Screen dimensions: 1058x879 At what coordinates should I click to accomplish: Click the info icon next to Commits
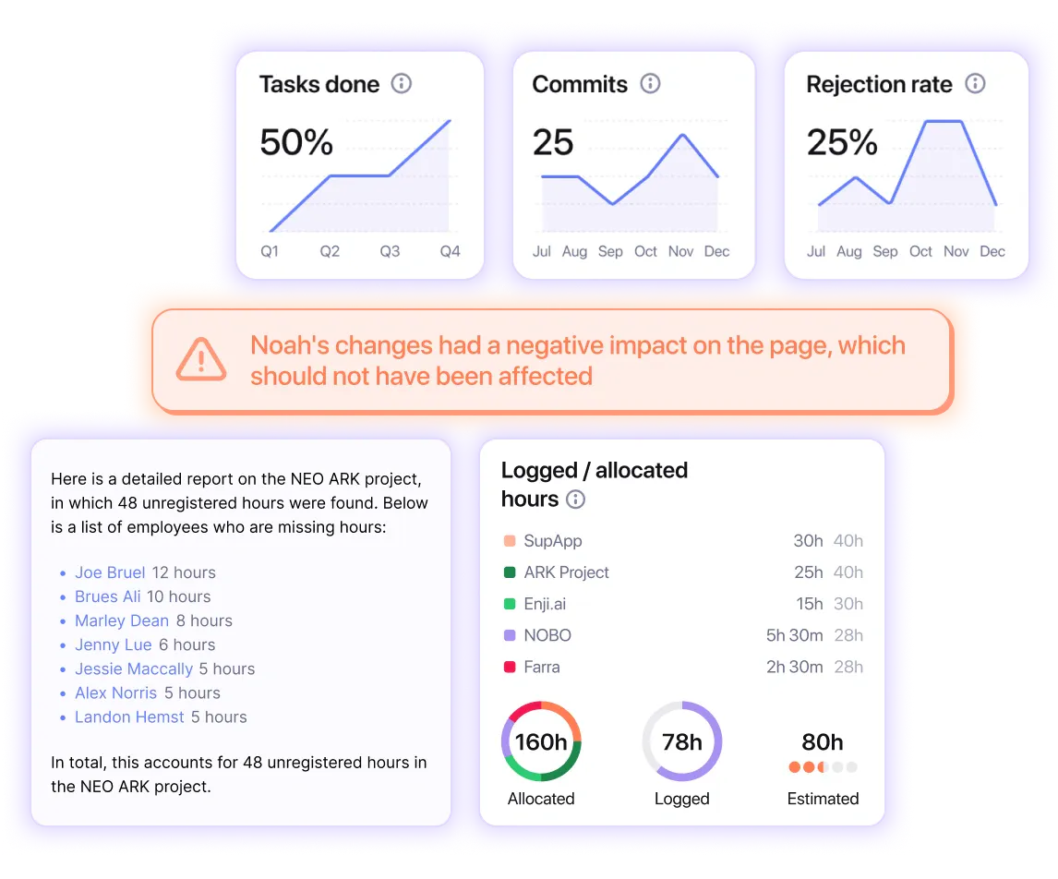click(650, 84)
